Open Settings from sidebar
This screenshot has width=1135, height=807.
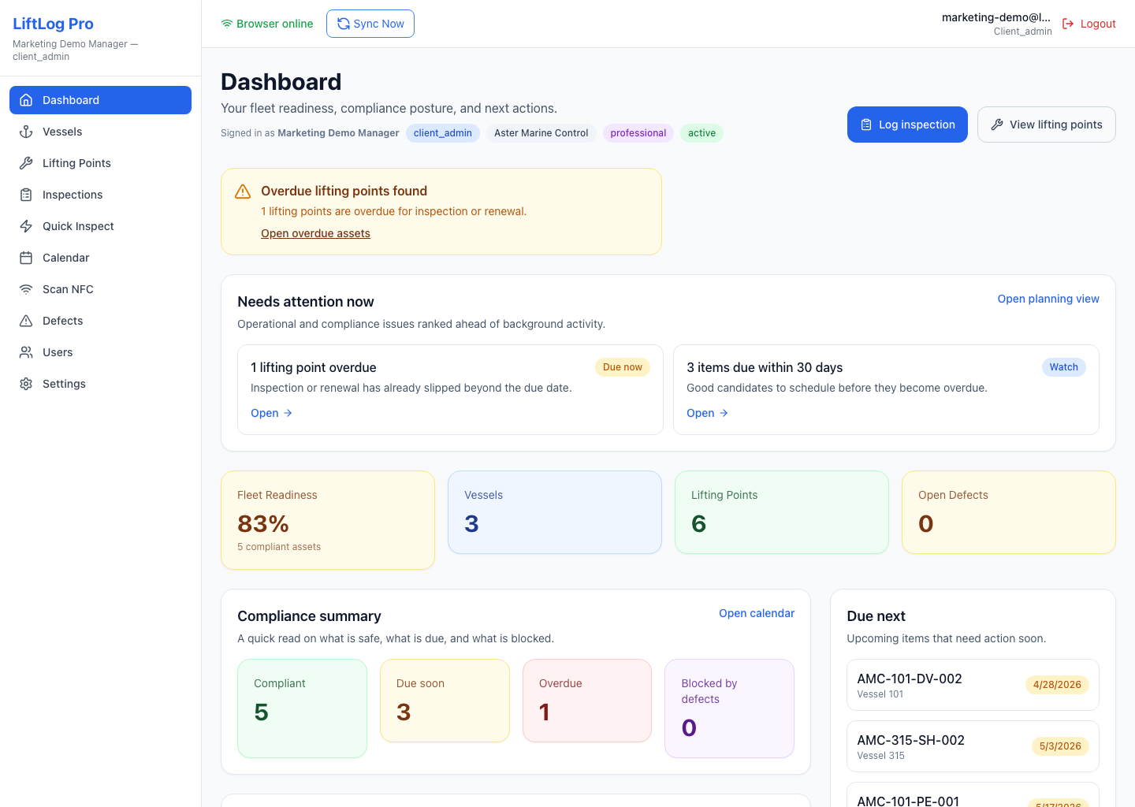coord(100,384)
